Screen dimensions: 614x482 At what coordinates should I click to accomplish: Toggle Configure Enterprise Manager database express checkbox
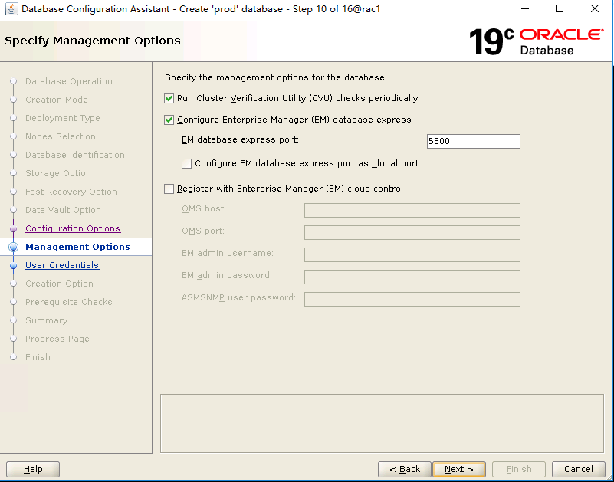tap(169, 120)
